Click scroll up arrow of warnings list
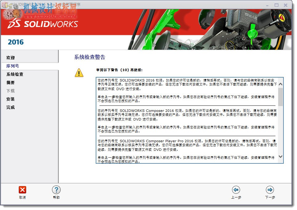Viewport: 297px width, 210px height. click(x=280, y=84)
